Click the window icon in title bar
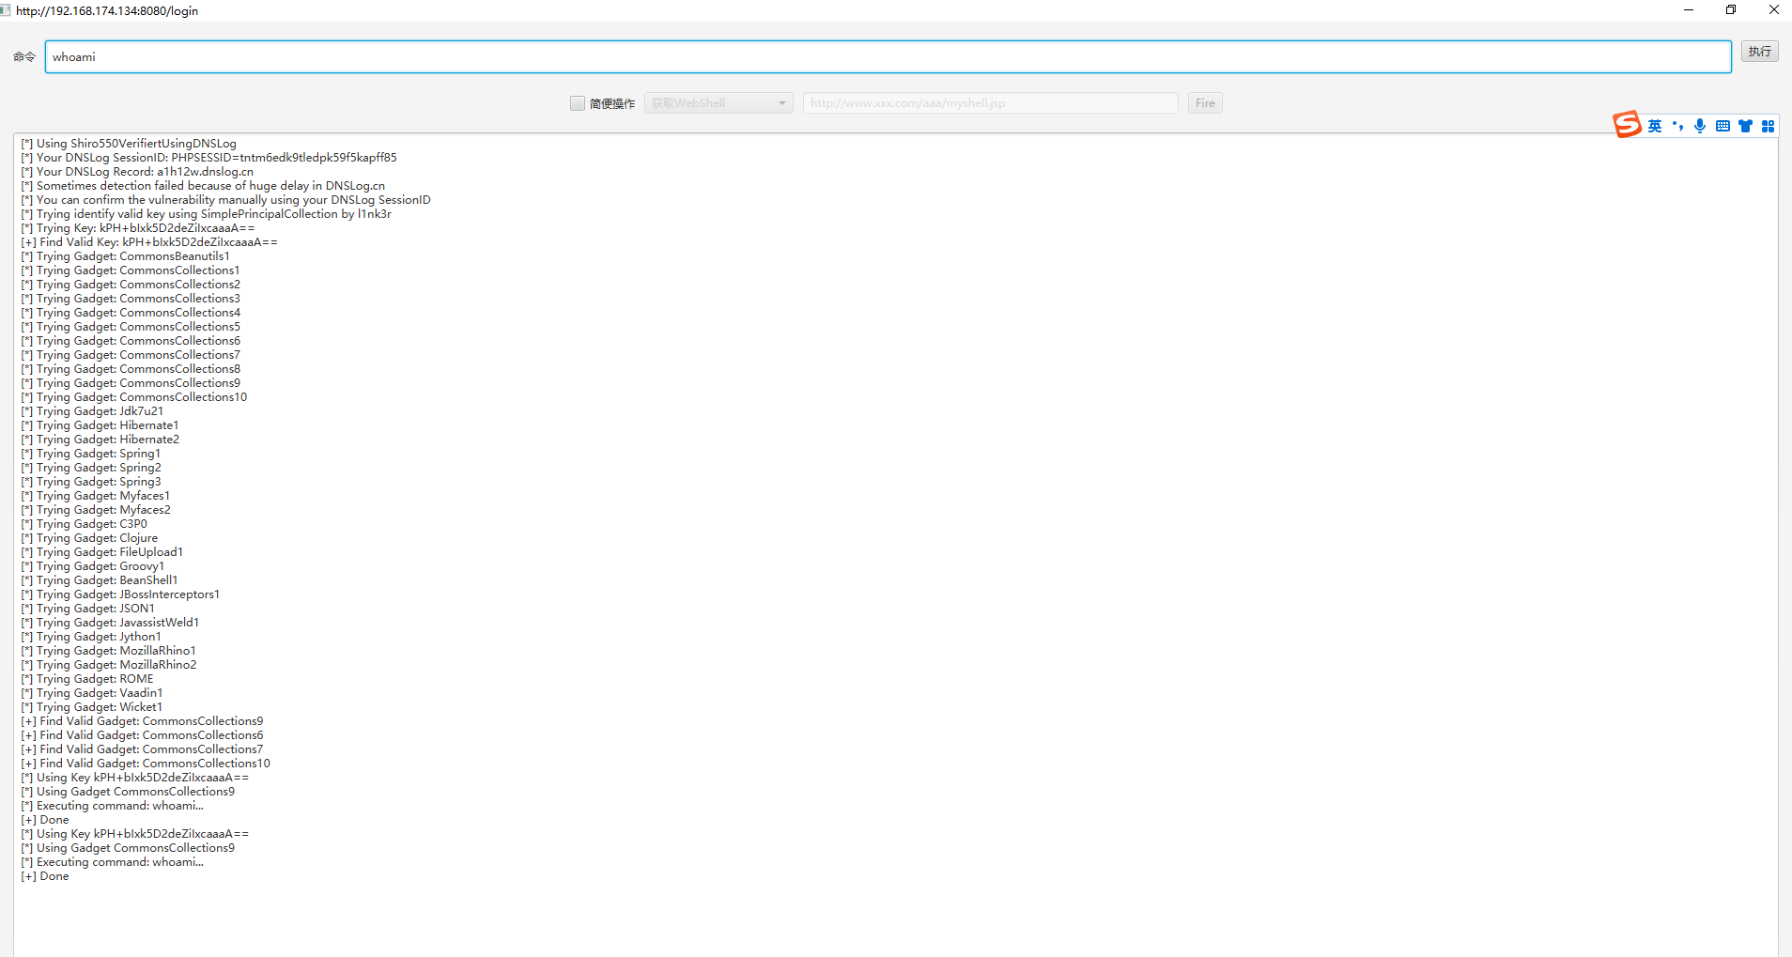The height and width of the screenshot is (957, 1792). coord(6,10)
